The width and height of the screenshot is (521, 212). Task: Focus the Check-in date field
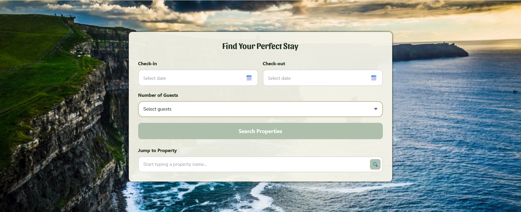pos(190,78)
